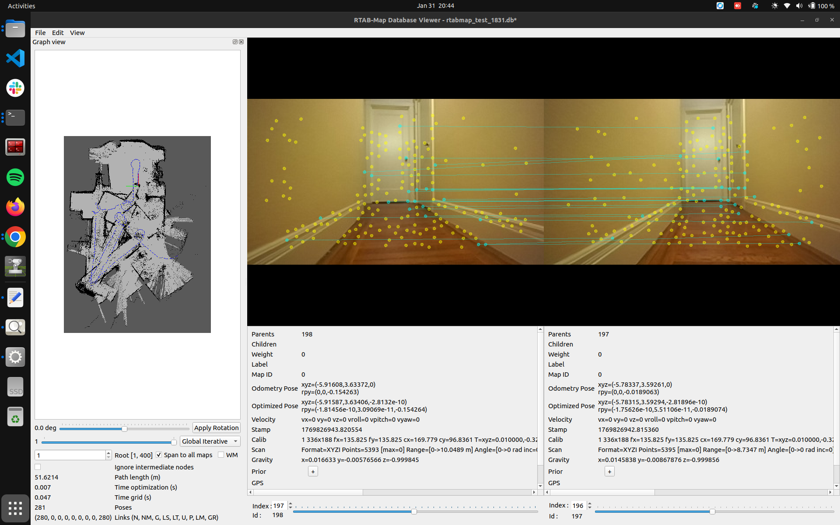Click the Root node number field
This screenshot has height=525, width=840.
click(70, 455)
